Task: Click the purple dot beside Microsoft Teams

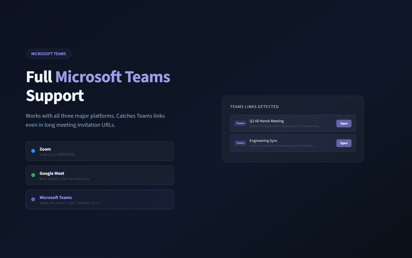Action: tap(33, 199)
